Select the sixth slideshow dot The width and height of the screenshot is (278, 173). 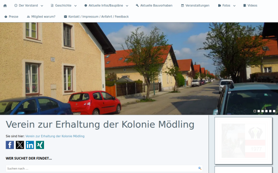pos(274,111)
